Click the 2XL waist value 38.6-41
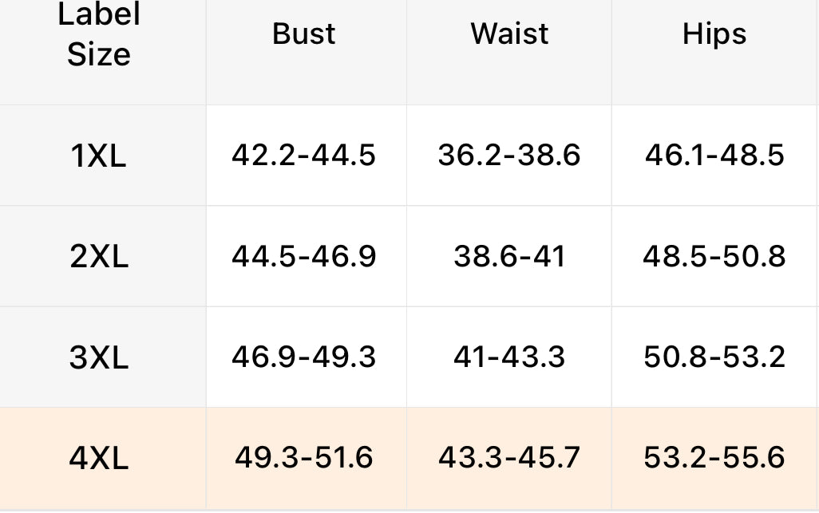This screenshot has height=513, width=819. coord(509,257)
